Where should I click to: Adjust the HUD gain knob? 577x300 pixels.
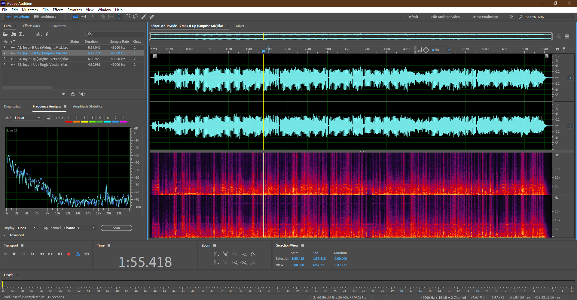coord(426,50)
